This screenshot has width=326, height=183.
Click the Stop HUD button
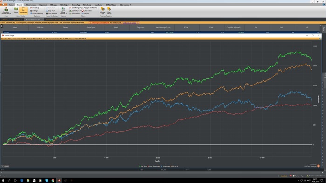pos(50,11)
